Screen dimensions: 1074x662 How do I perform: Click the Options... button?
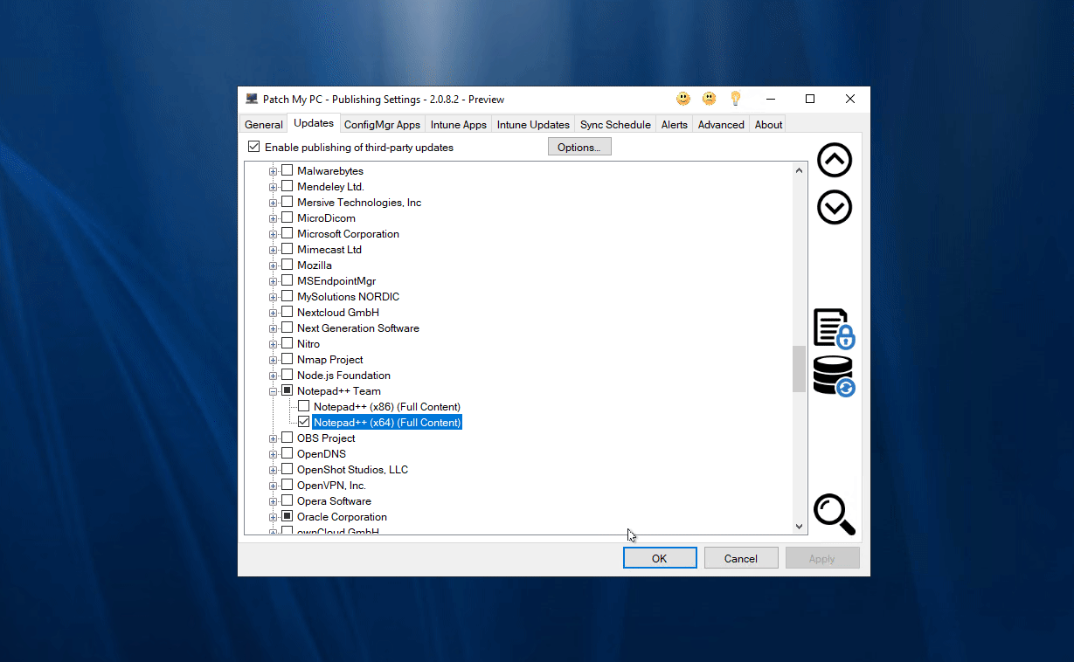click(x=579, y=147)
